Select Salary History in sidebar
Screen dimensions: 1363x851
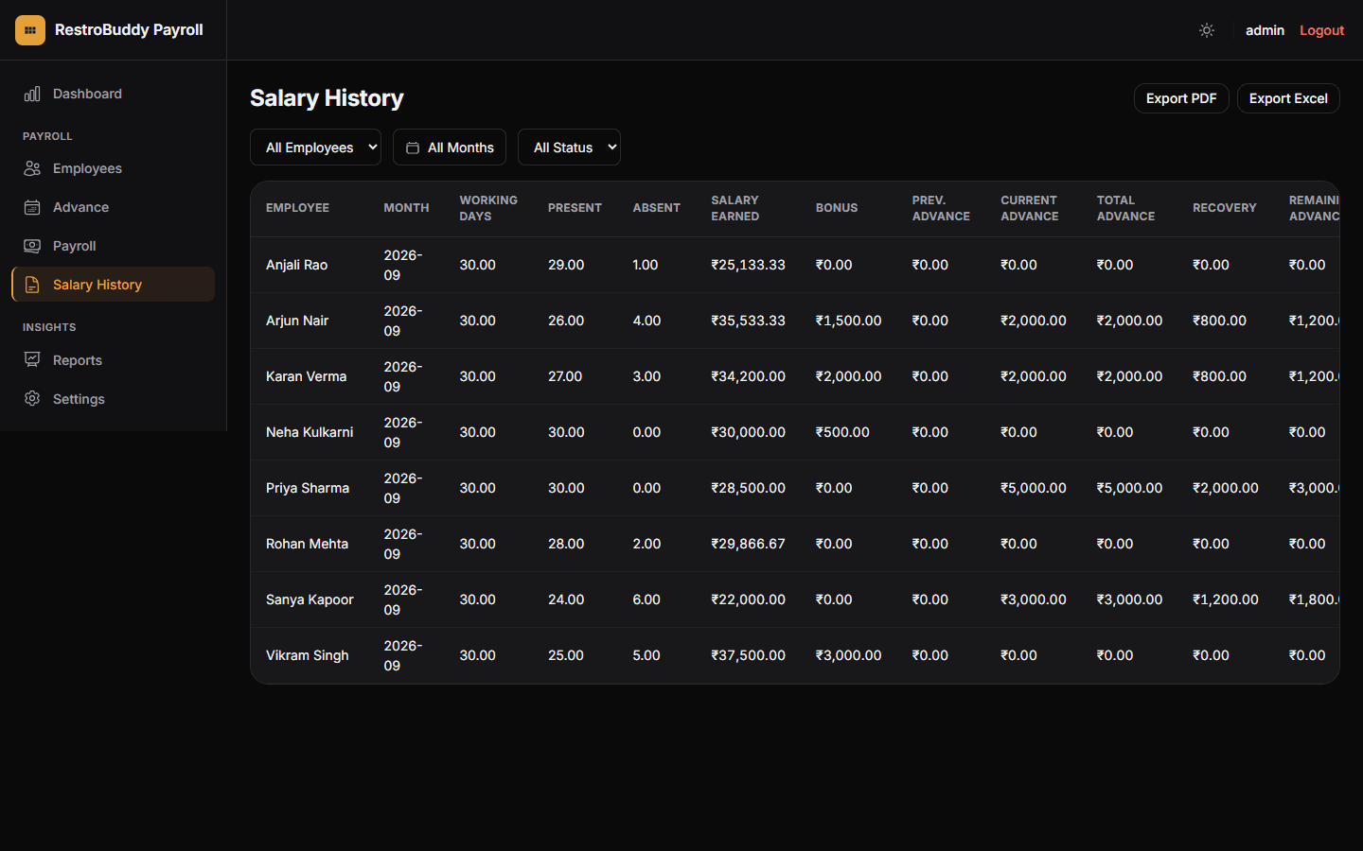113,285
